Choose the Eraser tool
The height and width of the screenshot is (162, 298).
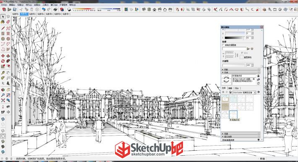(x=8, y=22)
